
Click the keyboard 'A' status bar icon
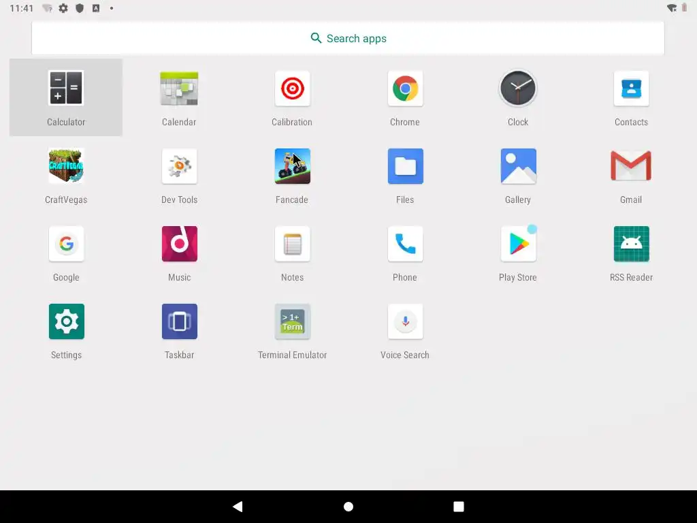pyautogui.click(x=95, y=8)
